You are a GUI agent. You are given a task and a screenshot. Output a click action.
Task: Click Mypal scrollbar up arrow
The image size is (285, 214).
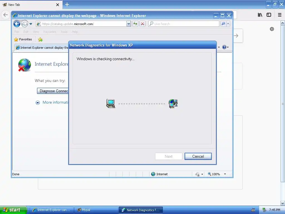pyautogui.click(x=283, y=23)
